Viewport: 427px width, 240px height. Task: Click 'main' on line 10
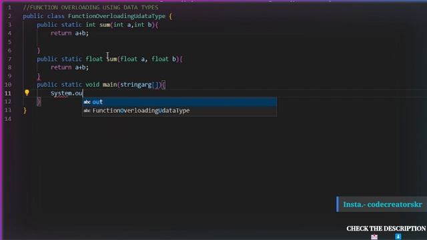109,85
